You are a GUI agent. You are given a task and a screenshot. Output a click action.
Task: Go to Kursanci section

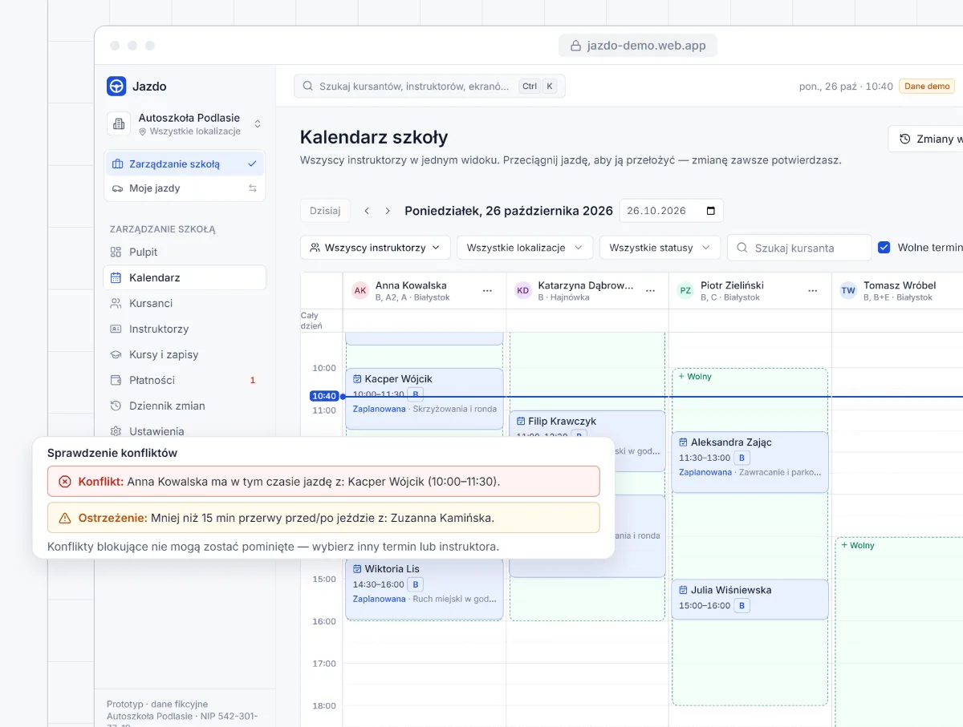[x=185, y=303]
